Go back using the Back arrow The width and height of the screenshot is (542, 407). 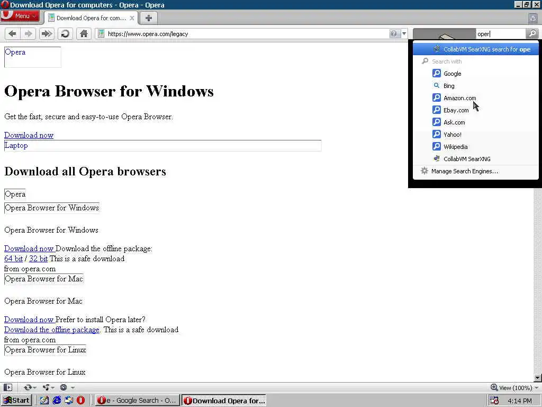[x=13, y=33]
